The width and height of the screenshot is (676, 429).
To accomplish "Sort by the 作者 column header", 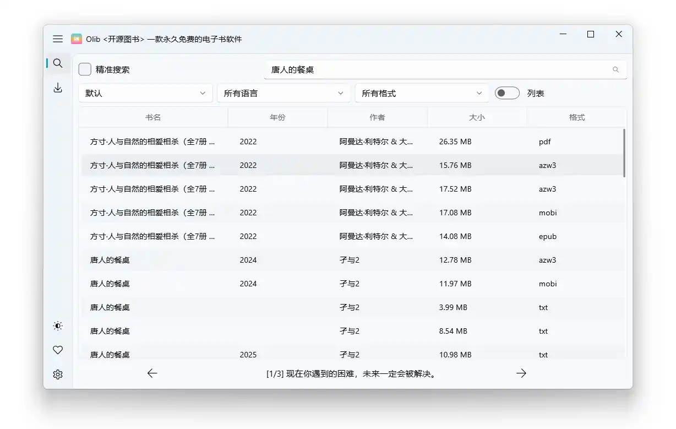I will 378,117.
